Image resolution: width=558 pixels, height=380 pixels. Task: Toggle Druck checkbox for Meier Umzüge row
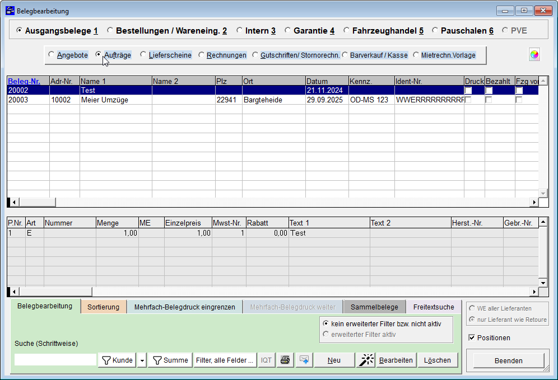[x=468, y=100]
